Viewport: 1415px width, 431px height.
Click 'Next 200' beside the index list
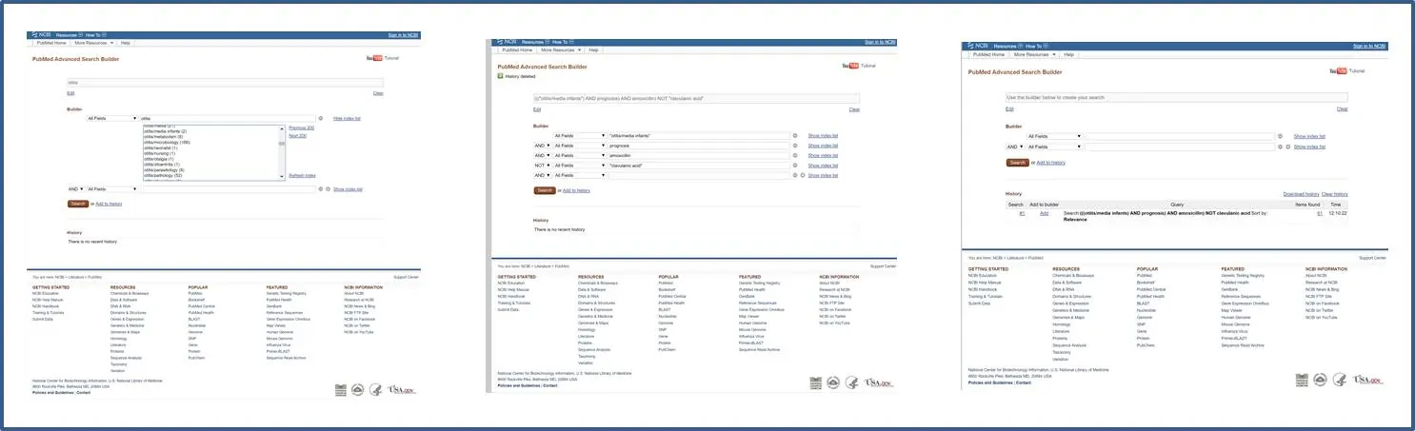point(297,136)
